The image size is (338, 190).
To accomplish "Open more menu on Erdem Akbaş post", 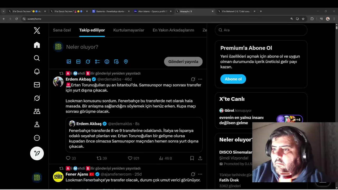I will 200,79.
